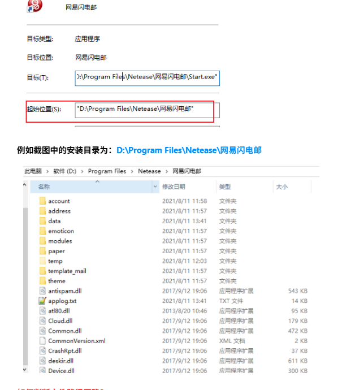The width and height of the screenshot is (338, 390).
Task: Click the 543 KB size of antispam.dll
Action: 298,291
